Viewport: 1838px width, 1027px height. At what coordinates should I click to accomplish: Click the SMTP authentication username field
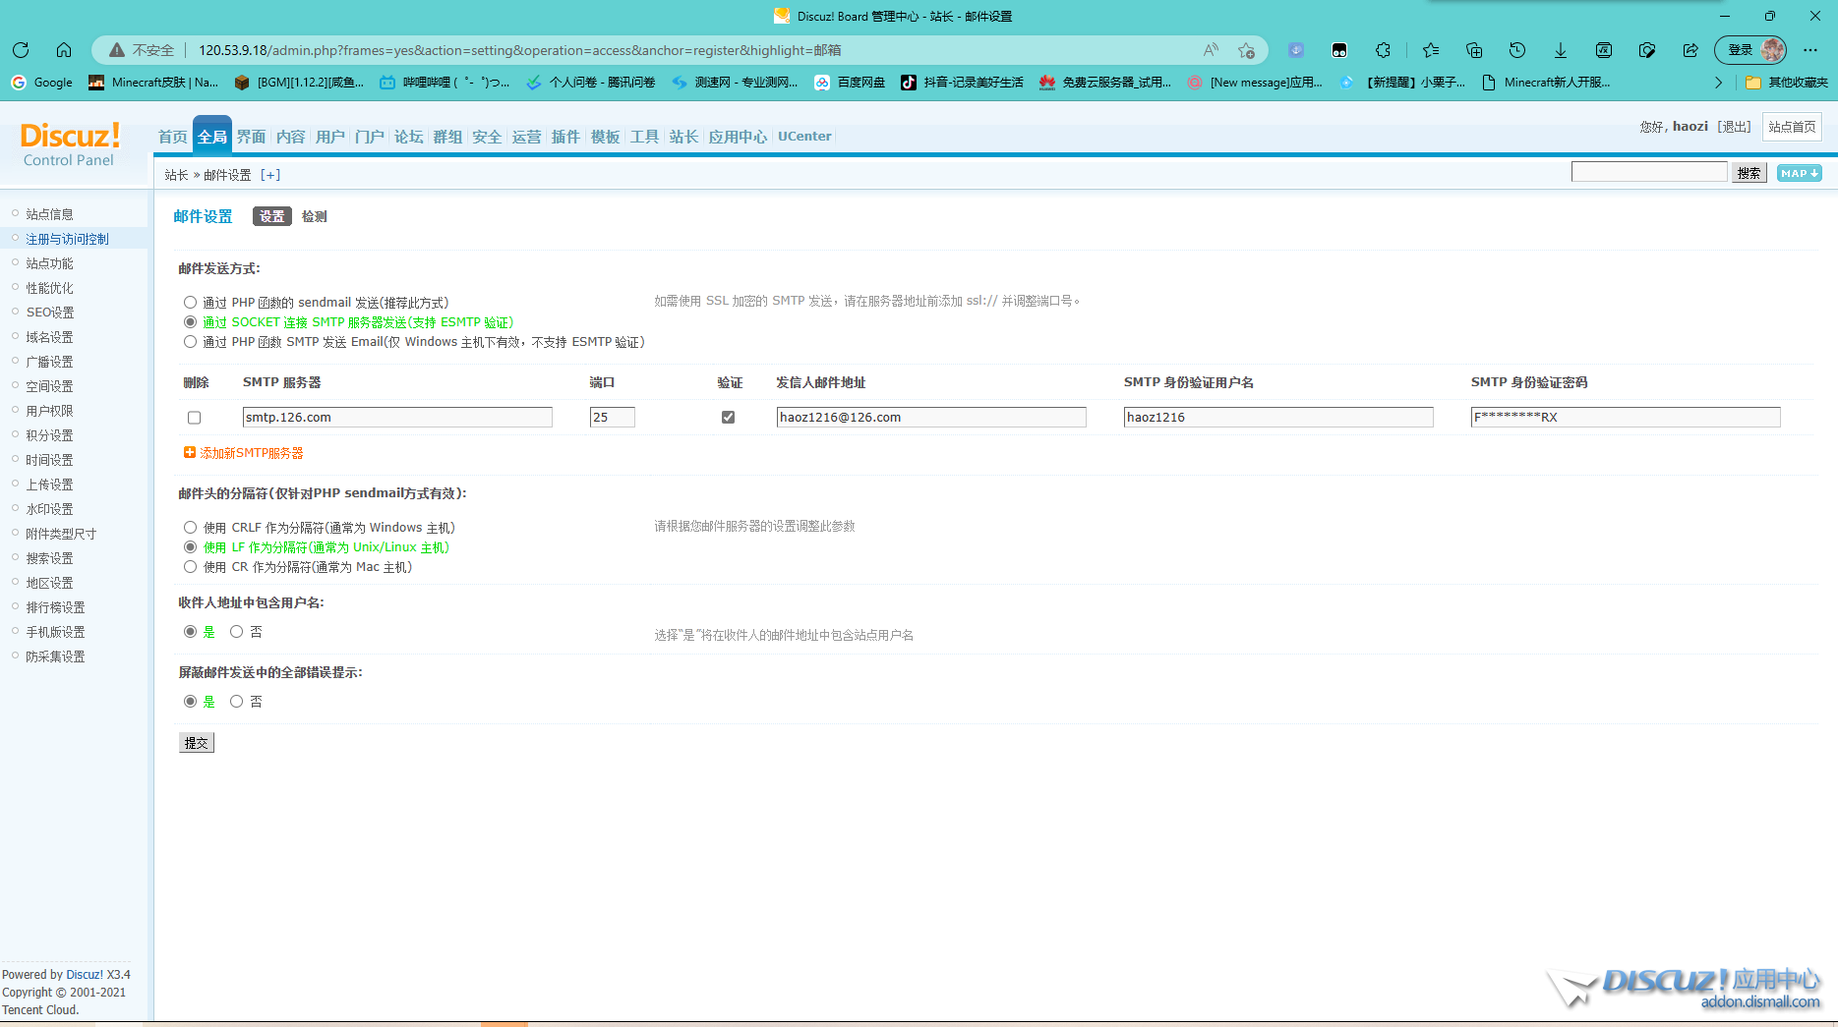1278,417
